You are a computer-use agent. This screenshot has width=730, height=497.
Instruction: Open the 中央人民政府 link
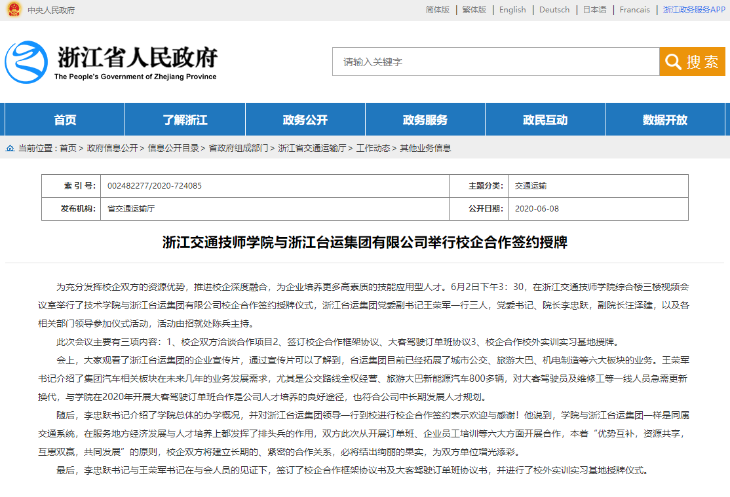(51, 10)
